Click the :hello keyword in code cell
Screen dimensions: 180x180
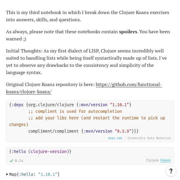pyautogui.click(x=19, y=151)
